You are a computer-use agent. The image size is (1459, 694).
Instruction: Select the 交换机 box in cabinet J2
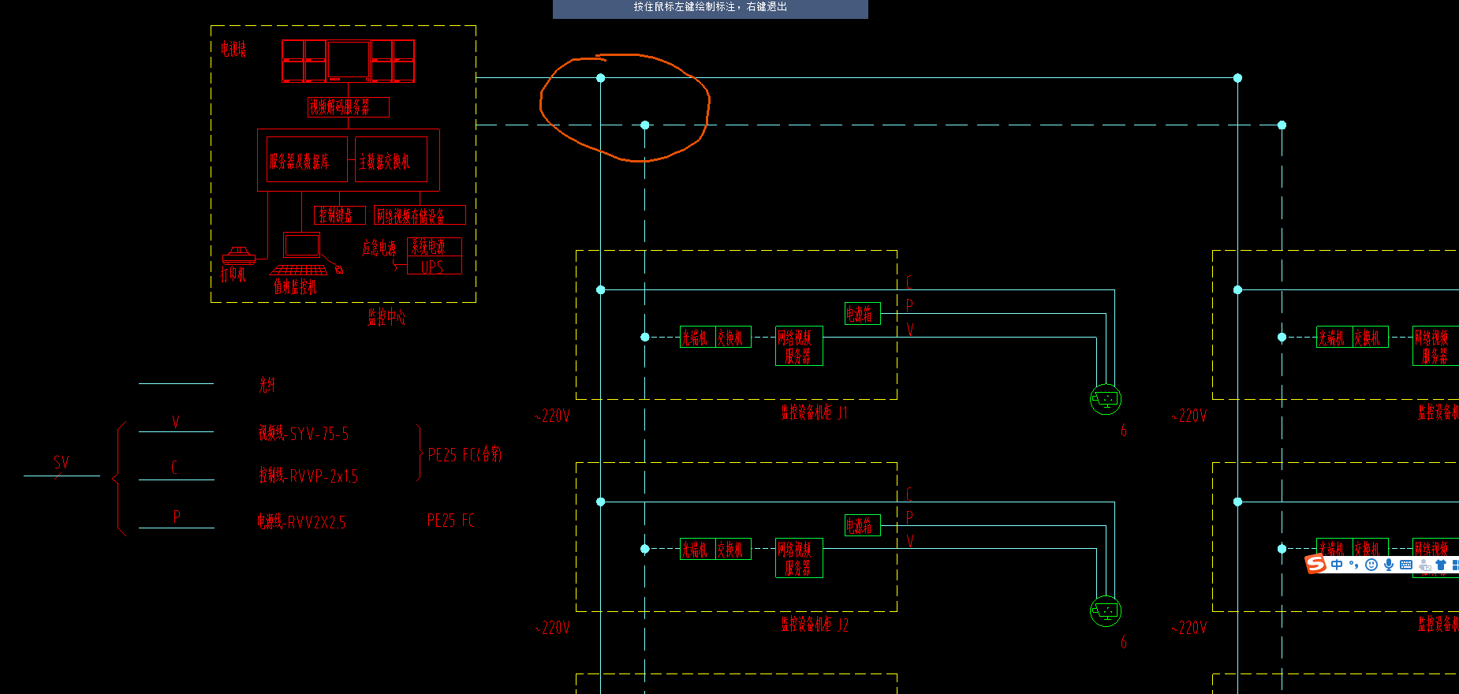(733, 550)
